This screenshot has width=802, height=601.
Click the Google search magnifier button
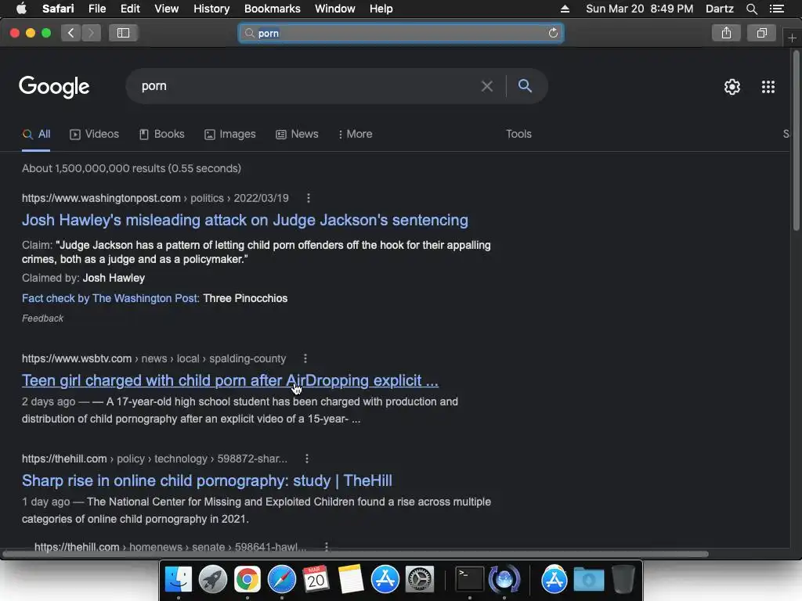525,86
